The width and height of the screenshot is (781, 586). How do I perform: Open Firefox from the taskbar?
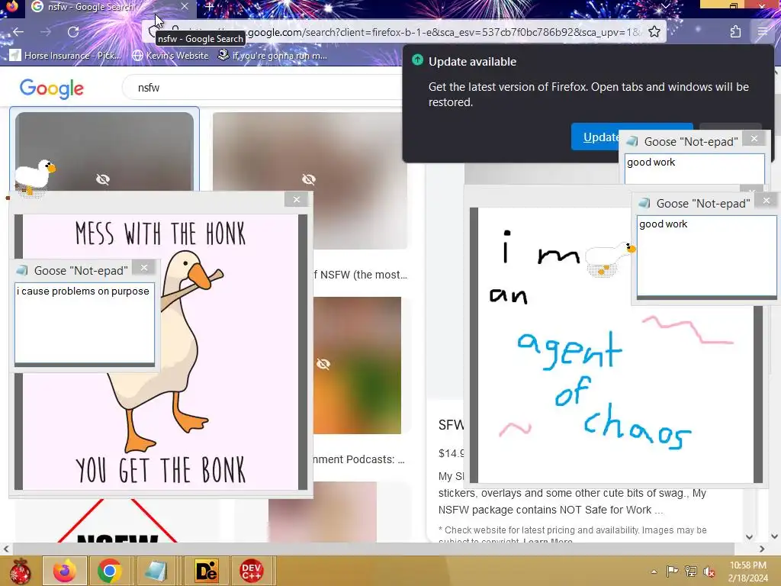click(65, 571)
